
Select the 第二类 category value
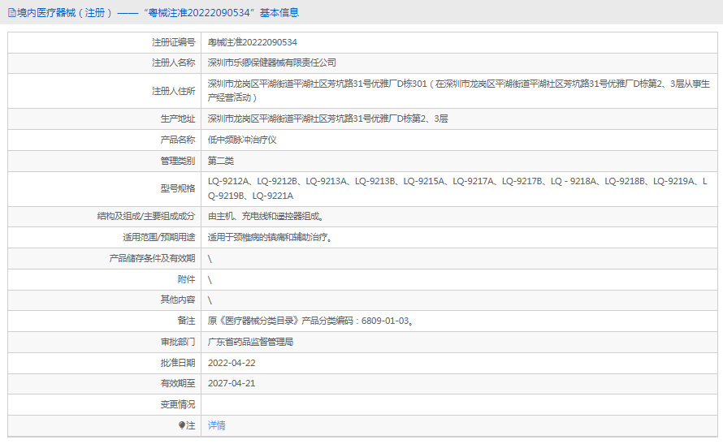click(220, 161)
